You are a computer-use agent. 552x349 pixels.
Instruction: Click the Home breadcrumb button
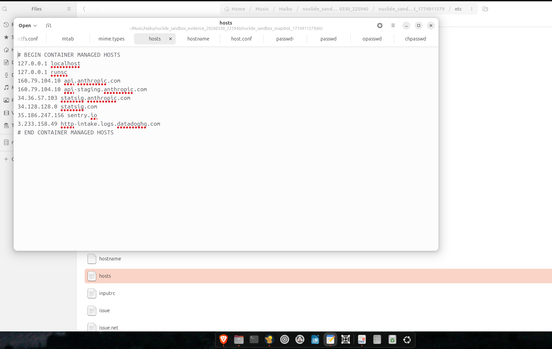point(235,9)
